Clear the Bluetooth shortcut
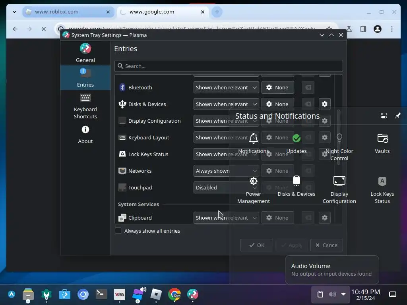Image resolution: width=407 pixels, height=305 pixels. pyautogui.click(x=308, y=87)
